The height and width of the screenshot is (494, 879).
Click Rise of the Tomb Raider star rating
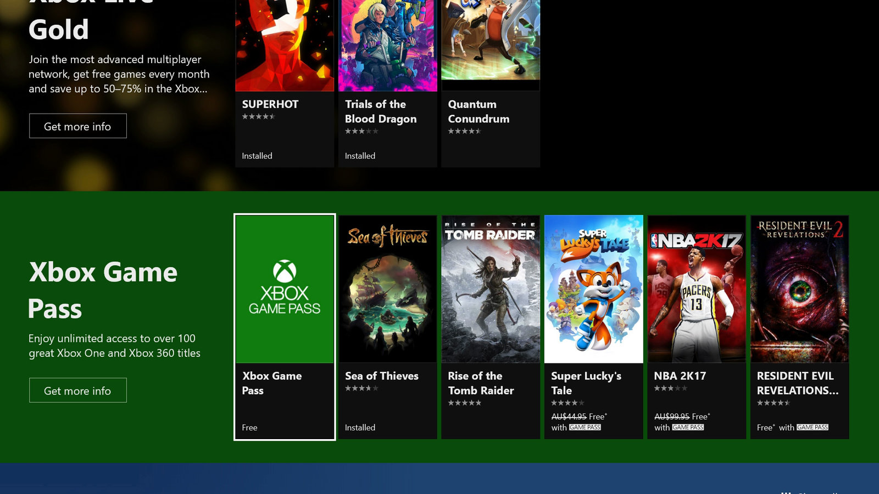[464, 403]
